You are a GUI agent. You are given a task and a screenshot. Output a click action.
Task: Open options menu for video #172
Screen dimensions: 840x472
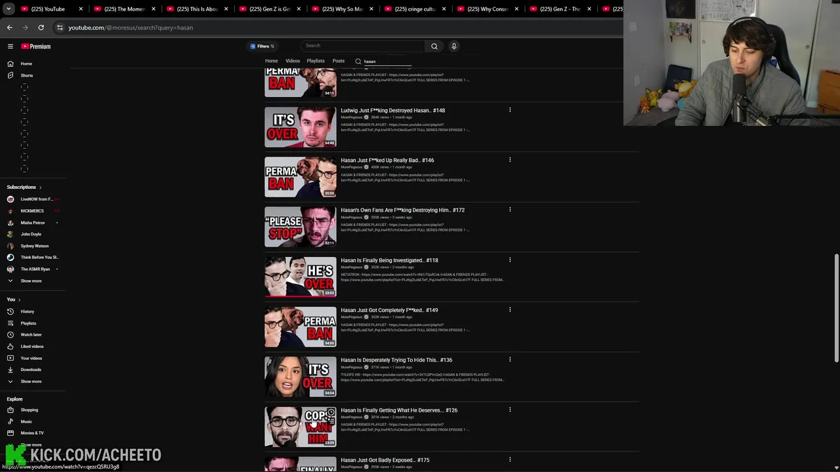510,210
